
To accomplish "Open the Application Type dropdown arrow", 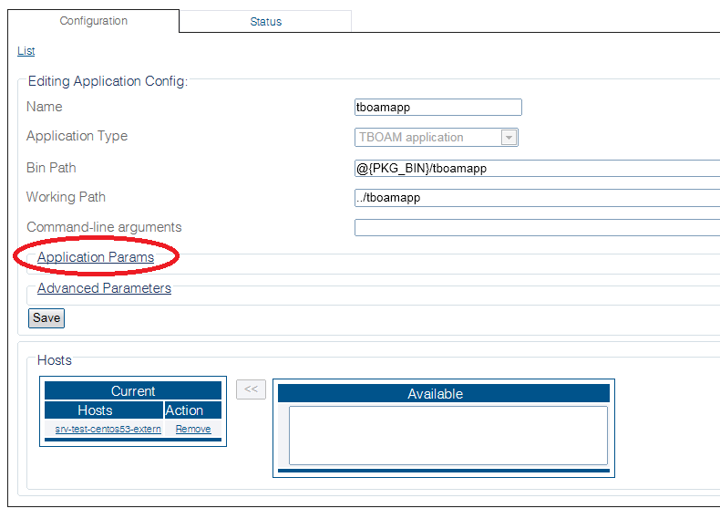I will [x=509, y=138].
